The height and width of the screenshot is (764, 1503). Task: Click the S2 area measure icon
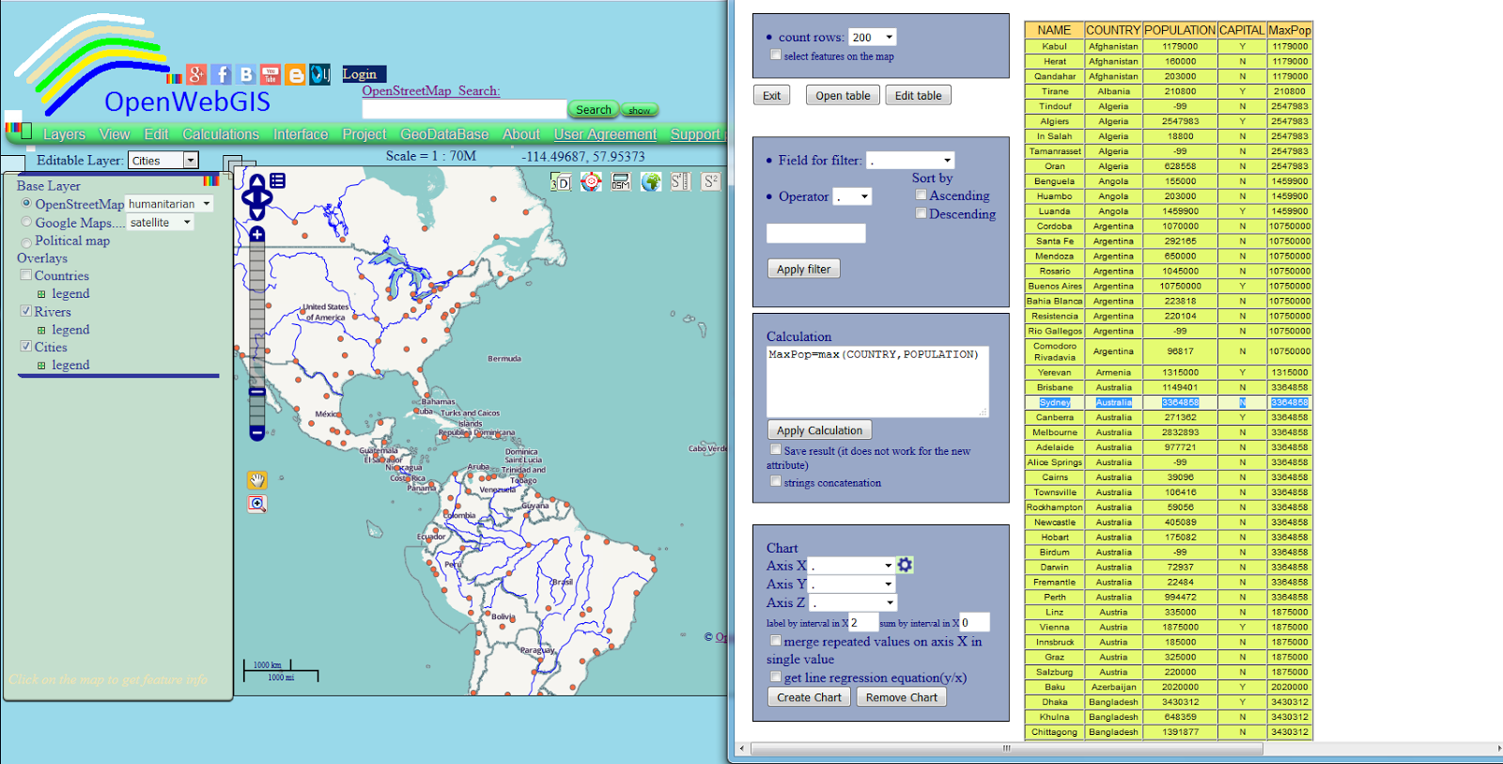coord(711,181)
